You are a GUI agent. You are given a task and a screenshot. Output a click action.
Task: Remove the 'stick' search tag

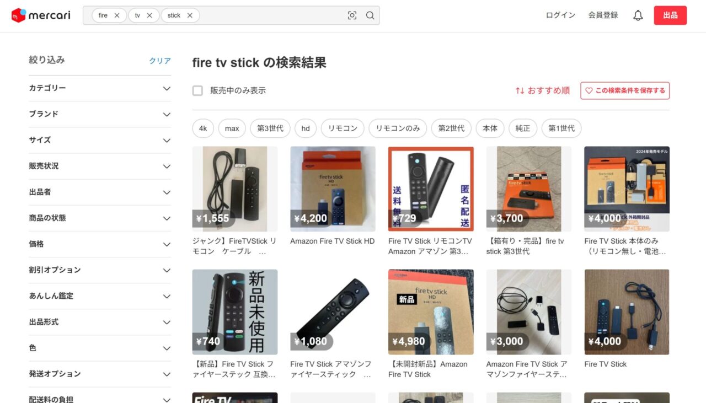tap(190, 15)
